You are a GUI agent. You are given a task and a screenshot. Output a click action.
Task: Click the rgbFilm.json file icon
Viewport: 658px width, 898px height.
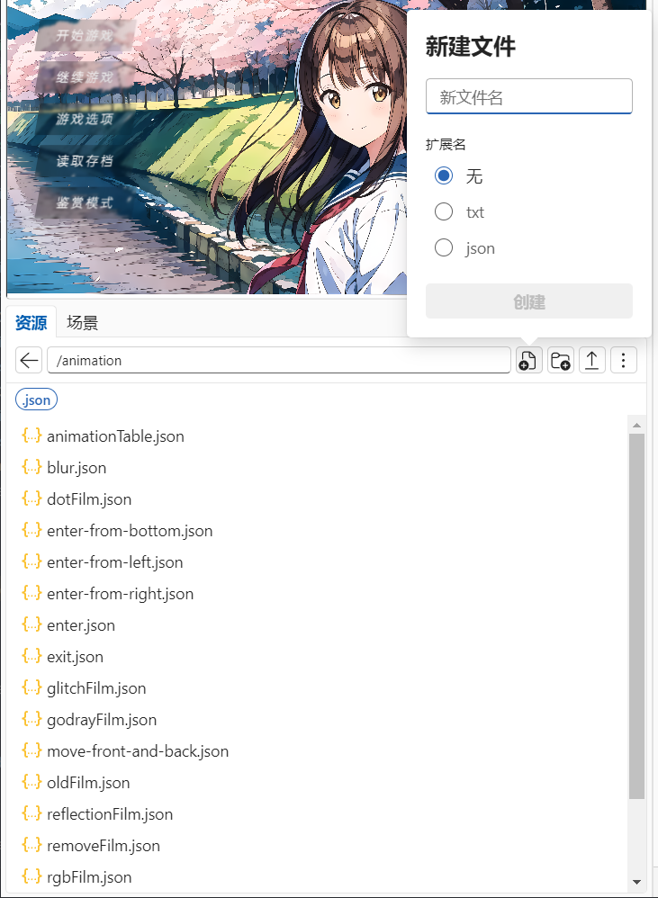(x=32, y=876)
